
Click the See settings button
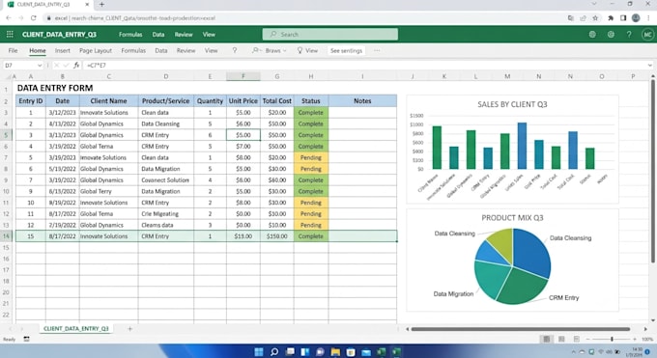coord(346,51)
